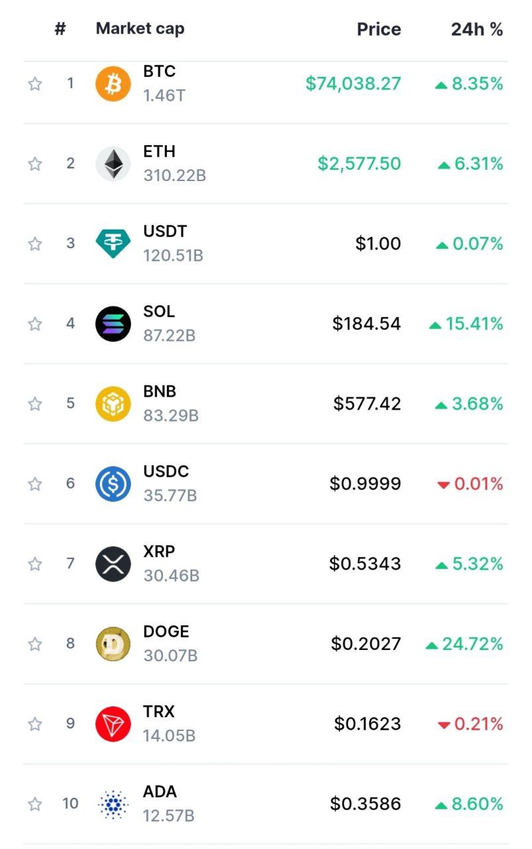
Task: Toggle the watchlist star for ADA
Action: [x=35, y=804]
